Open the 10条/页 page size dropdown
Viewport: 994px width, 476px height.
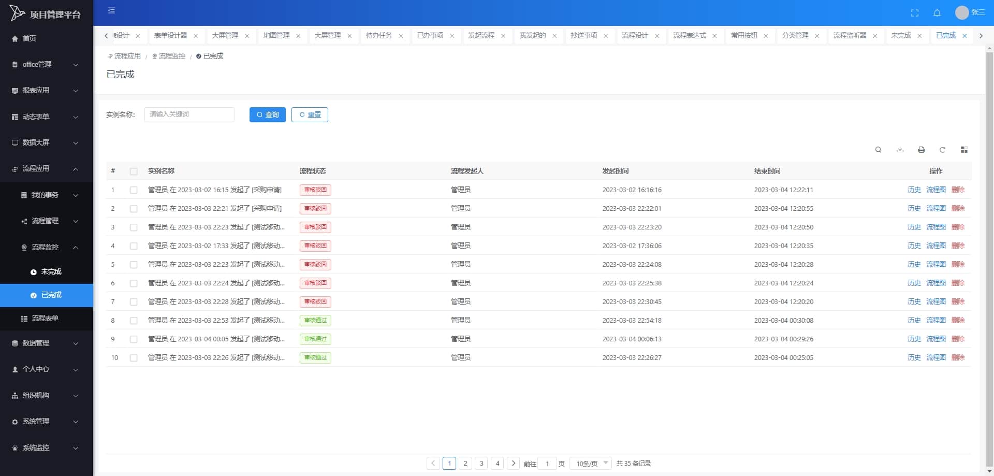591,464
